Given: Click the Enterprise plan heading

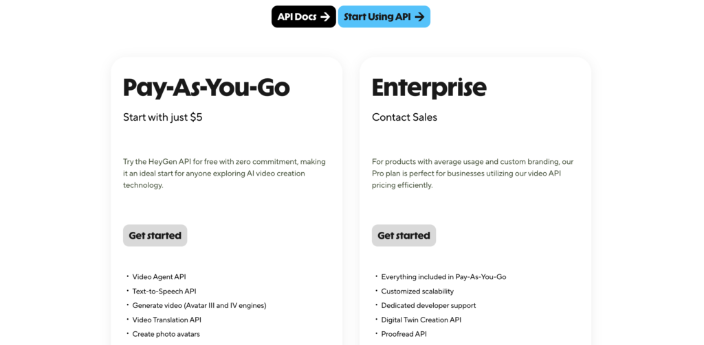Looking at the screenshot, I should (x=429, y=88).
